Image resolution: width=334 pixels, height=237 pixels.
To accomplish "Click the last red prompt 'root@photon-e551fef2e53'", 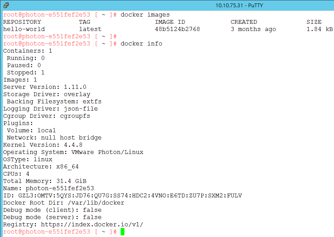I will click(47, 232).
